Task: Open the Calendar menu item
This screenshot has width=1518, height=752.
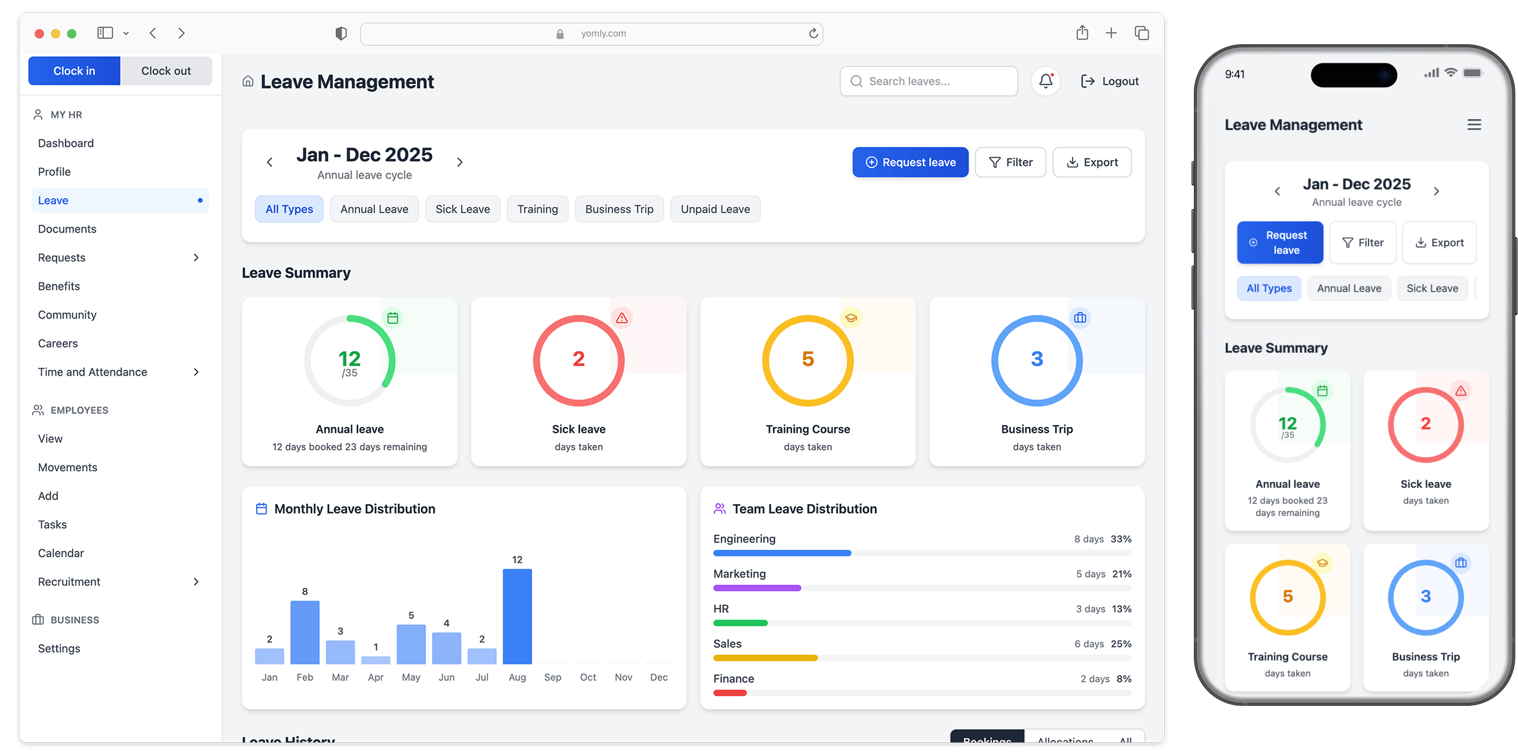Action: click(120, 553)
